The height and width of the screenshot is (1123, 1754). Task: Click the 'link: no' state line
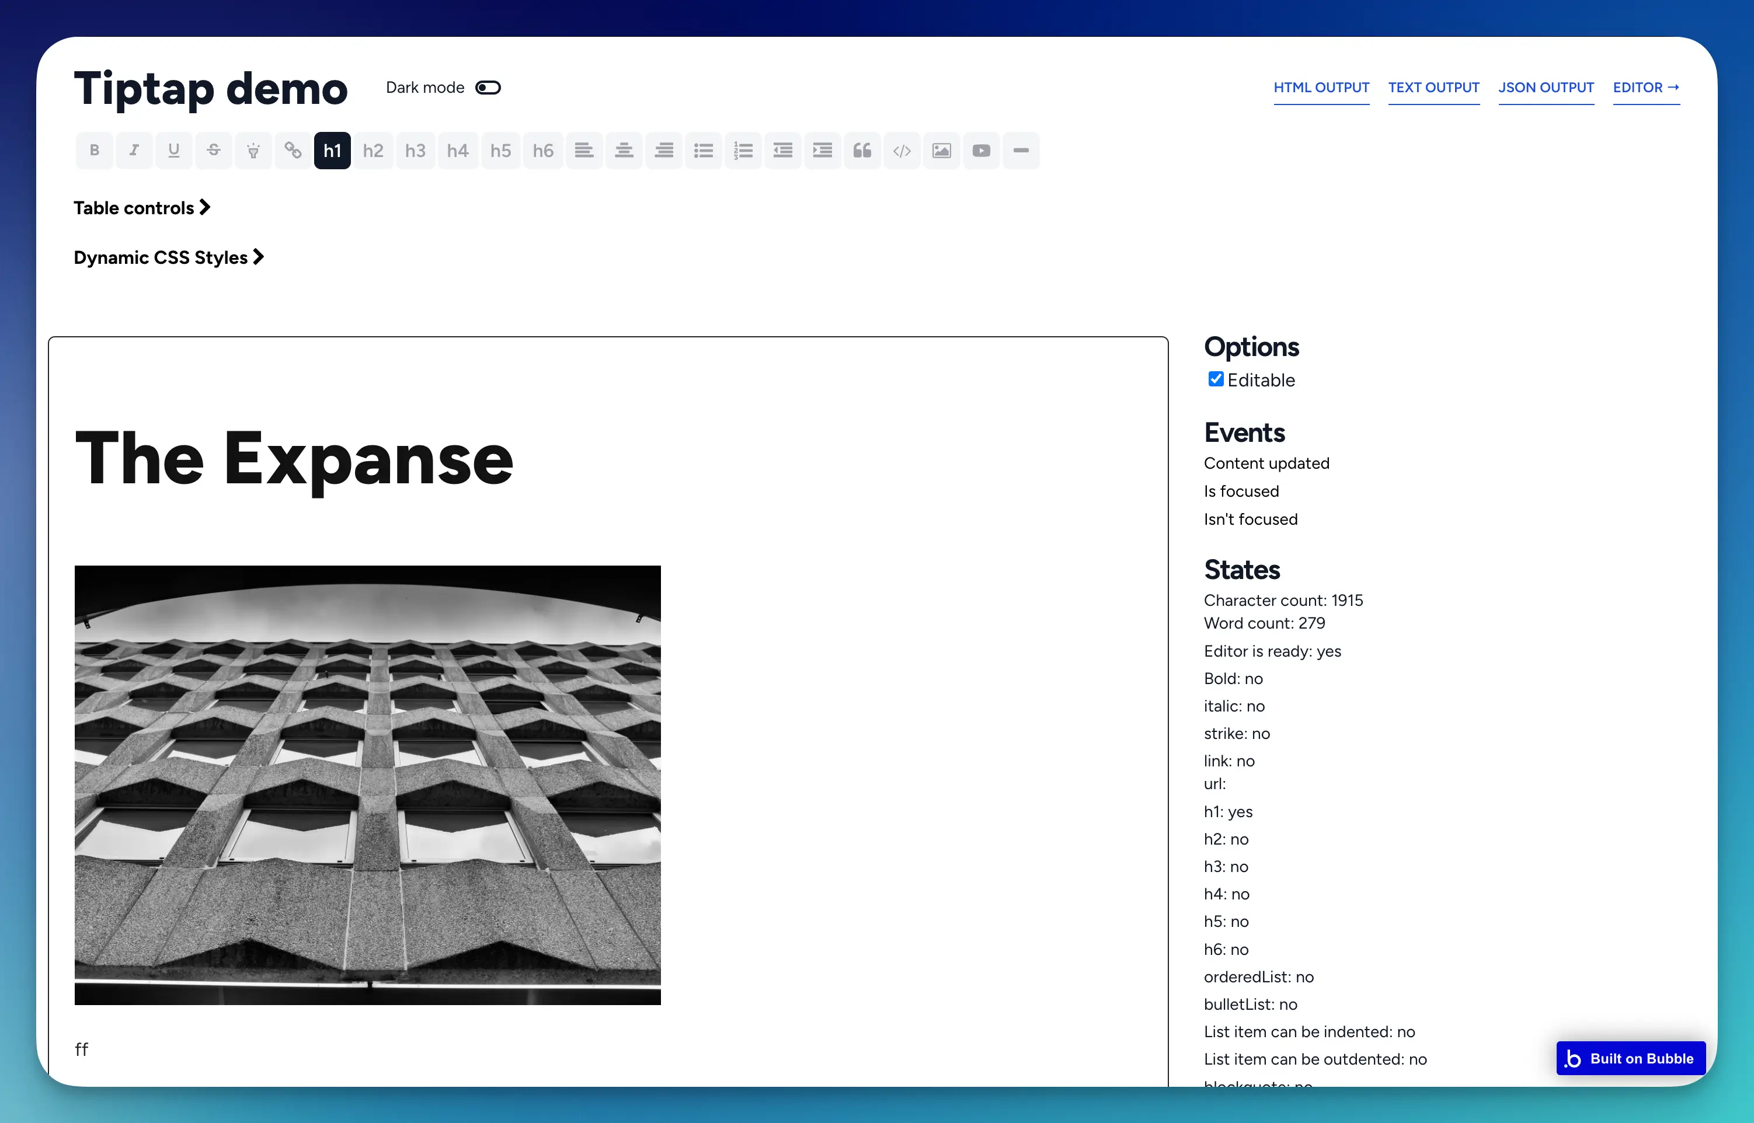[x=1229, y=761]
